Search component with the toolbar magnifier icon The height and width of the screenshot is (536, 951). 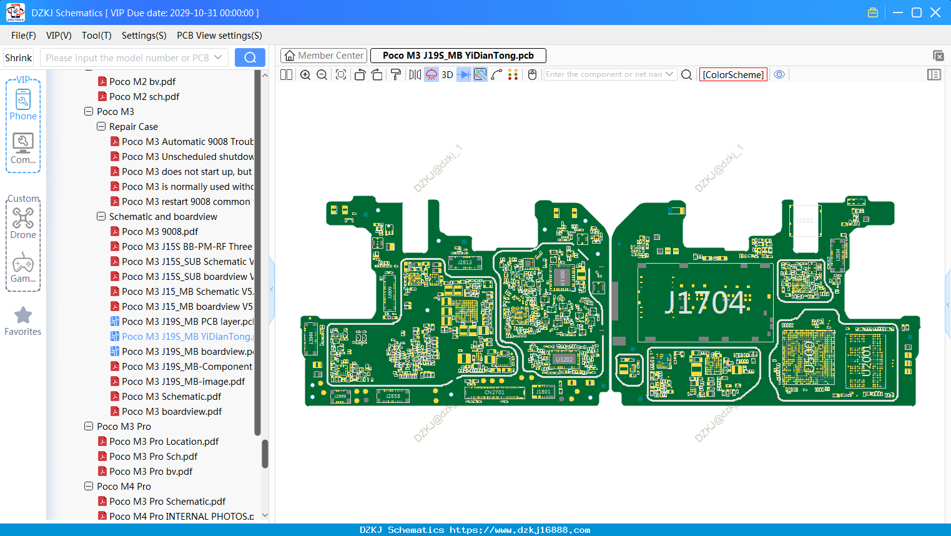tap(687, 74)
